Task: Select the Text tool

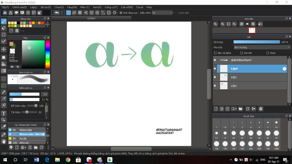Action: [4, 113]
